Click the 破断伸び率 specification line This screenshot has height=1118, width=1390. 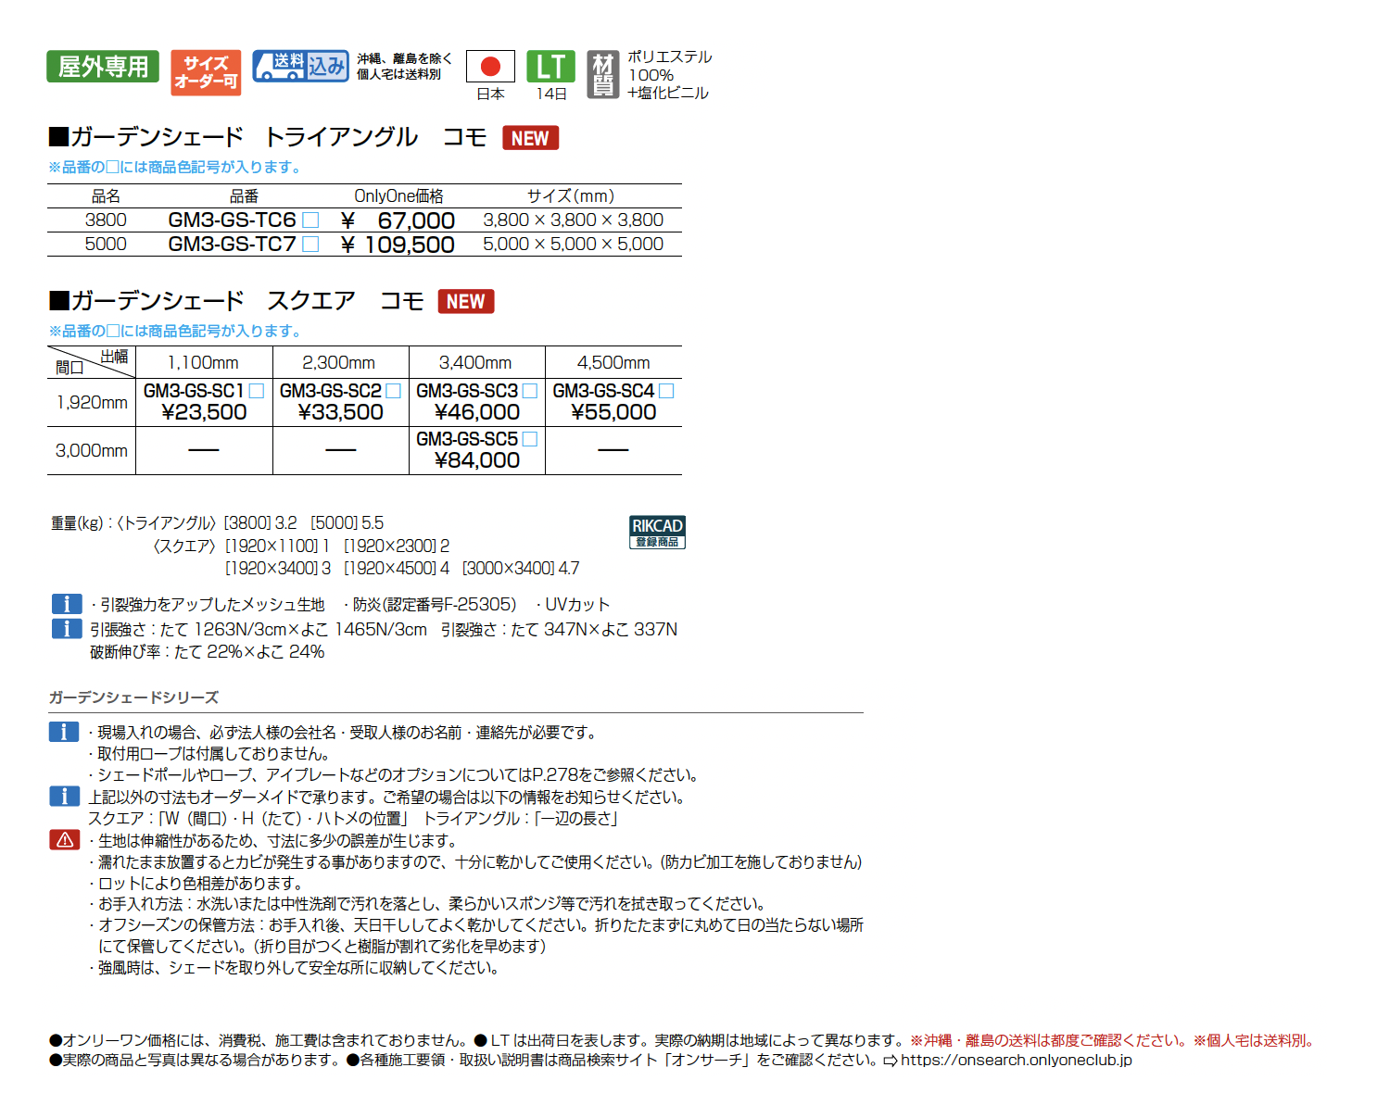(x=207, y=652)
